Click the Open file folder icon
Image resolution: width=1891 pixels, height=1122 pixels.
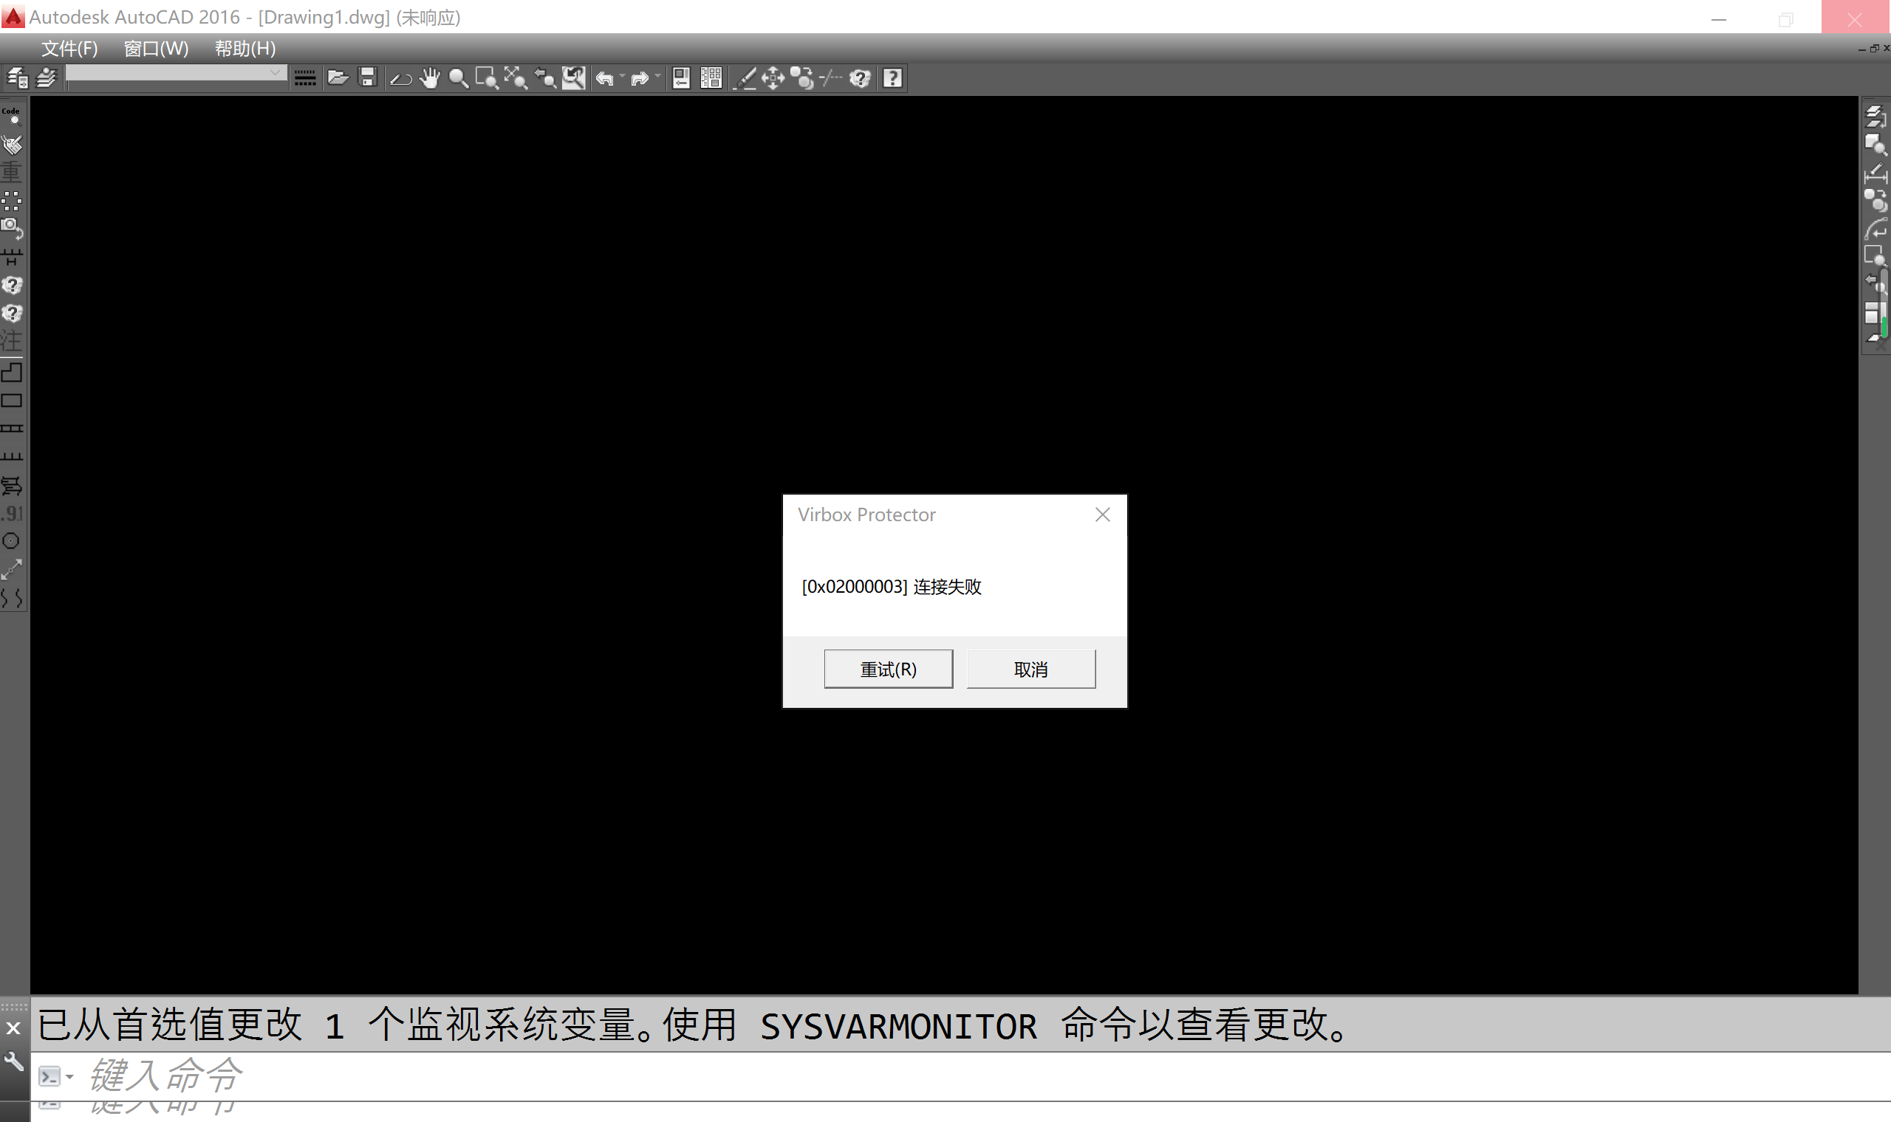coord(338,78)
